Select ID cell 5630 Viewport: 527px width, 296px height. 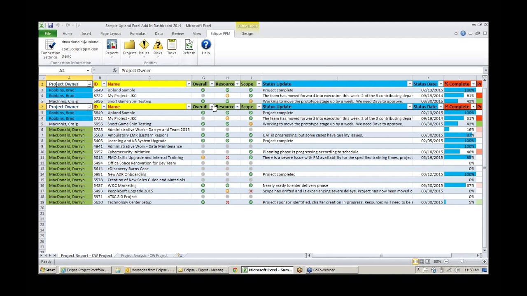tap(100, 202)
